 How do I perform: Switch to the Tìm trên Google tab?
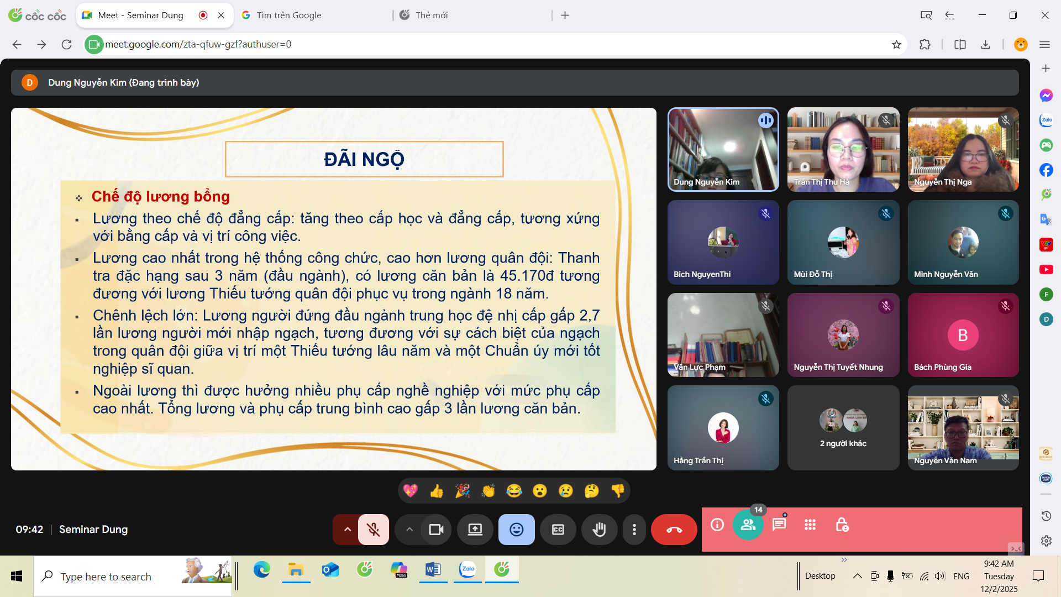coord(289,15)
